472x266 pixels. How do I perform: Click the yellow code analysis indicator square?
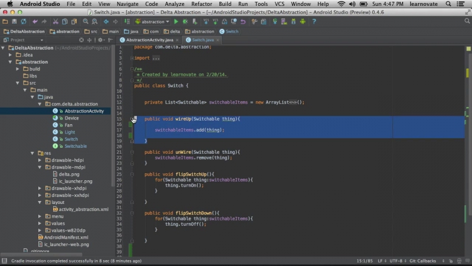click(x=468, y=48)
